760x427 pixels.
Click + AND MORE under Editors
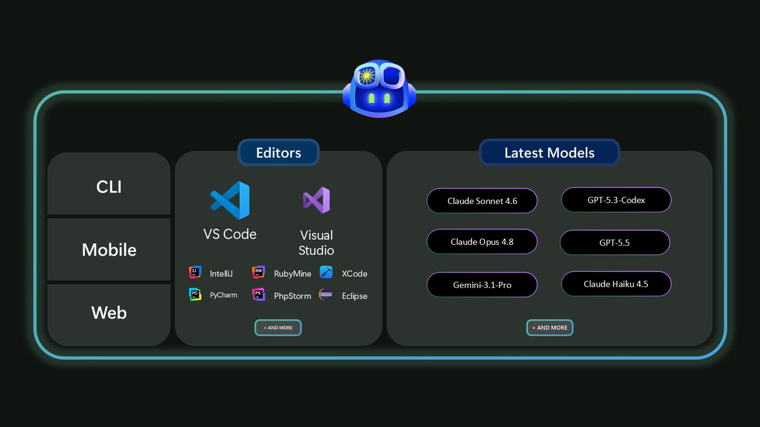pos(278,327)
